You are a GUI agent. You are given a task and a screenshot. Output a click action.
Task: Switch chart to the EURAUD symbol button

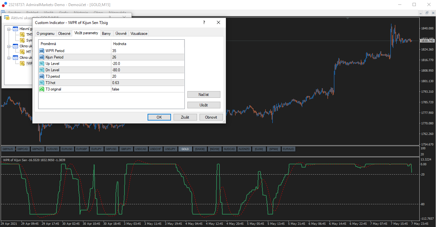coord(288,149)
